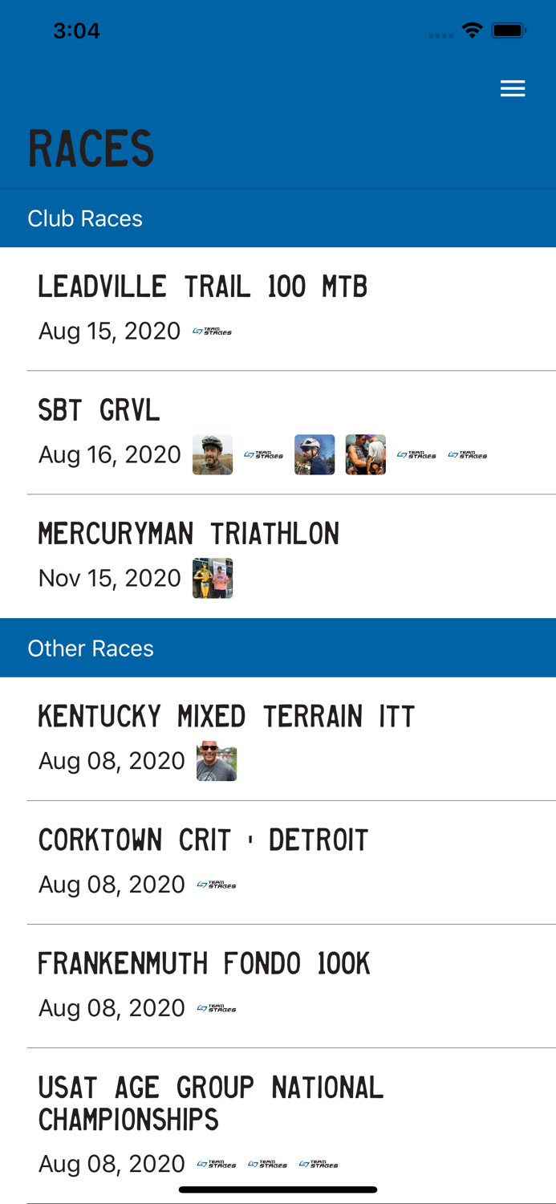
Task: Tap the Other Races section header
Action: pyautogui.click(x=91, y=649)
